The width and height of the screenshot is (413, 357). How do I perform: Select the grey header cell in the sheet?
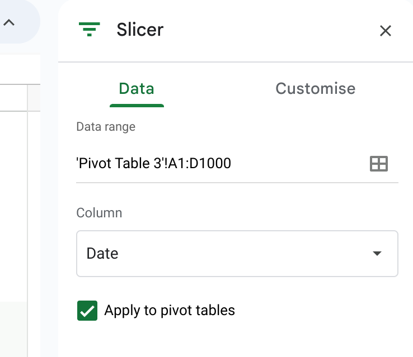pos(34,98)
